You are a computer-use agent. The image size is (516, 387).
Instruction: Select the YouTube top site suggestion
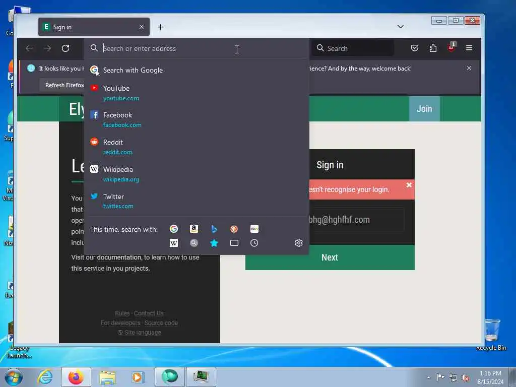click(197, 93)
